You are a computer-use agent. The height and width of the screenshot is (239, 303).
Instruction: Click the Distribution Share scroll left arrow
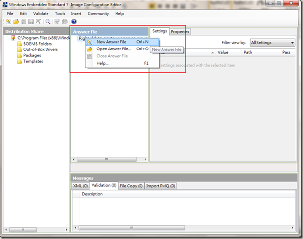(6, 230)
